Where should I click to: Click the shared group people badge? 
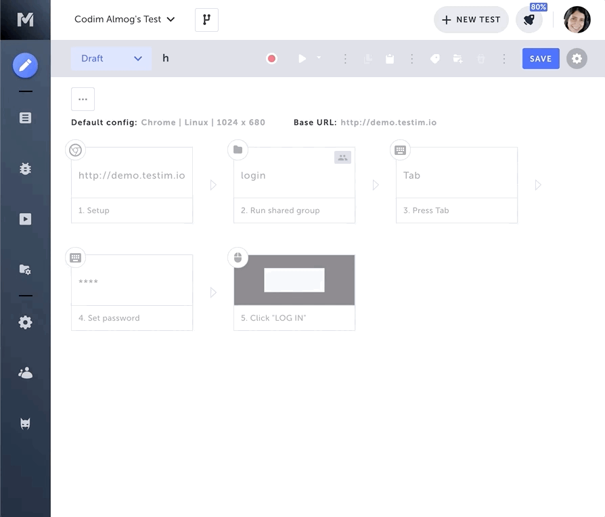click(x=342, y=158)
